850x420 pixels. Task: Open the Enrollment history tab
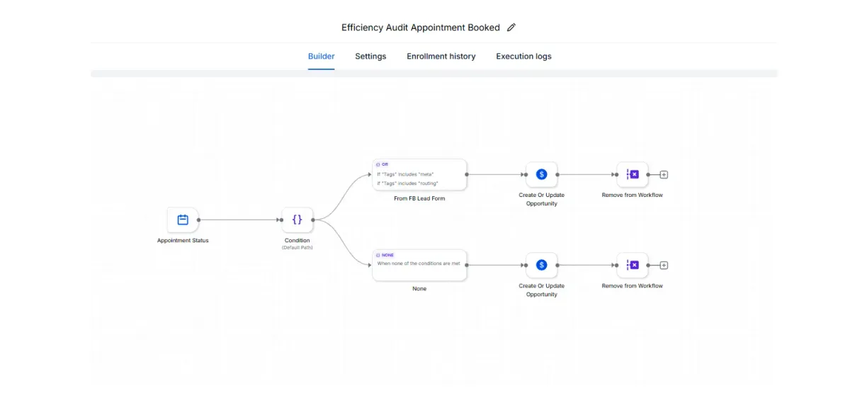441,57
